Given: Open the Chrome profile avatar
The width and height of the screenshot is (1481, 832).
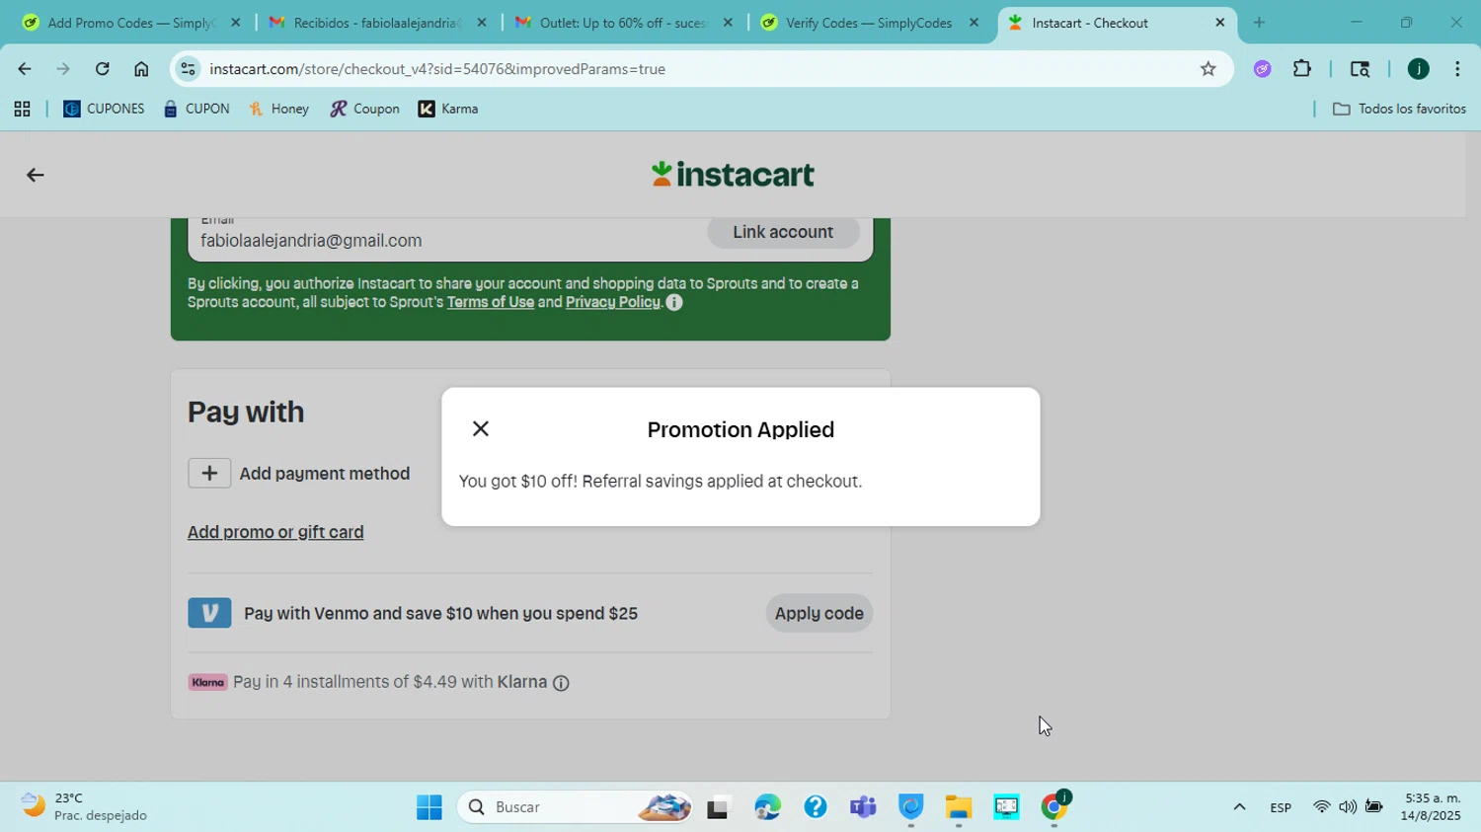Looking at the screenshot, I should click(1419, 69).
